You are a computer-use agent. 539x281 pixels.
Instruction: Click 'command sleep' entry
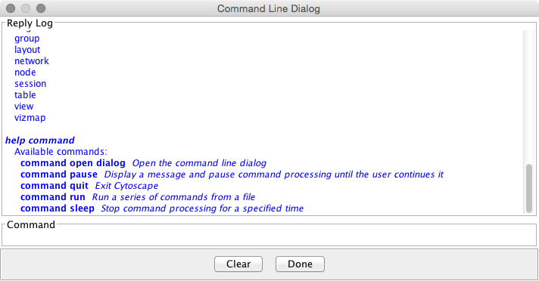coord(58,208)
